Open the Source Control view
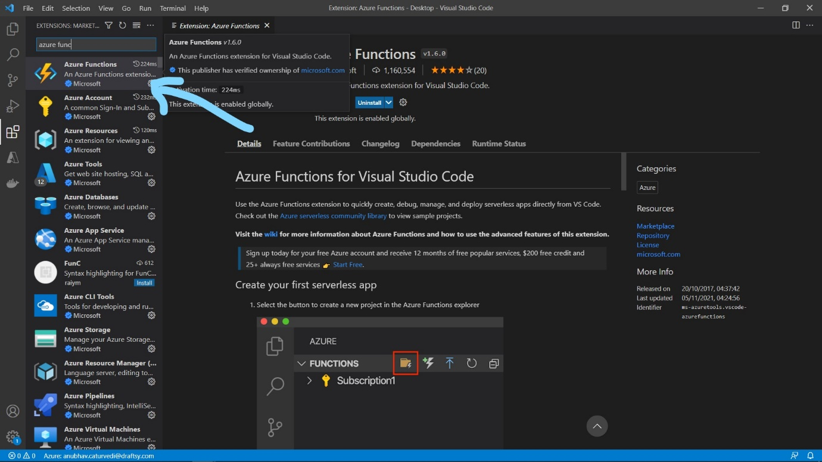This screenshot has height=462, width=822. coord(13,80)
